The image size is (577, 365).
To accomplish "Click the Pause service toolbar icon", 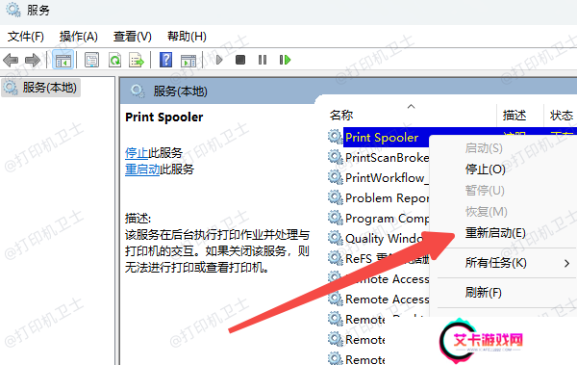I will click(263, 60).
